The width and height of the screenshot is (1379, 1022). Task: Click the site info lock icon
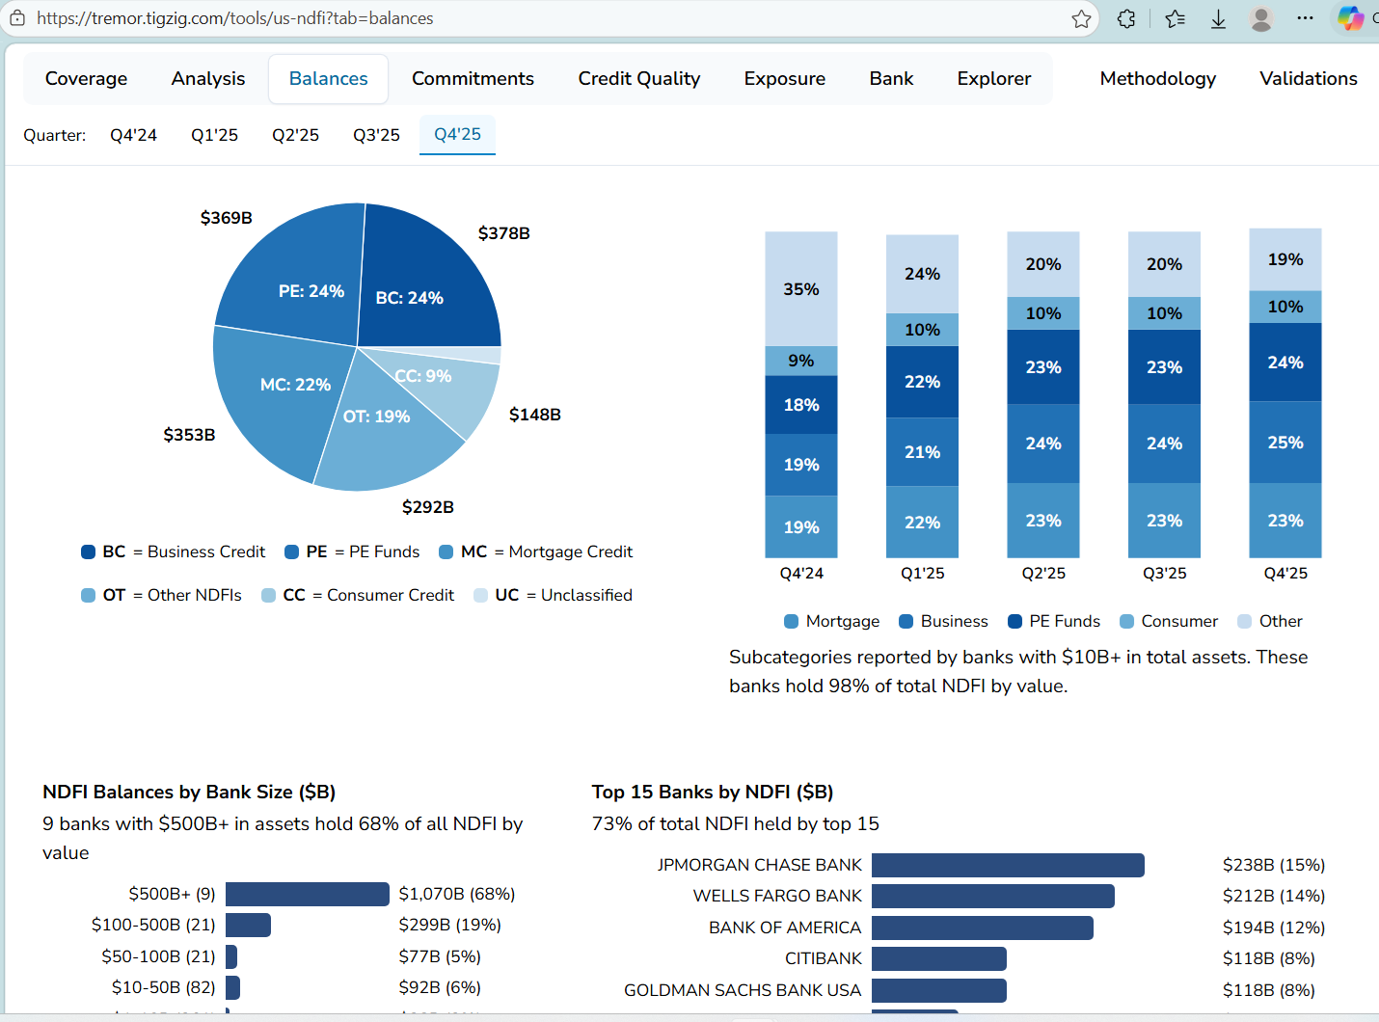click(17, 18)
